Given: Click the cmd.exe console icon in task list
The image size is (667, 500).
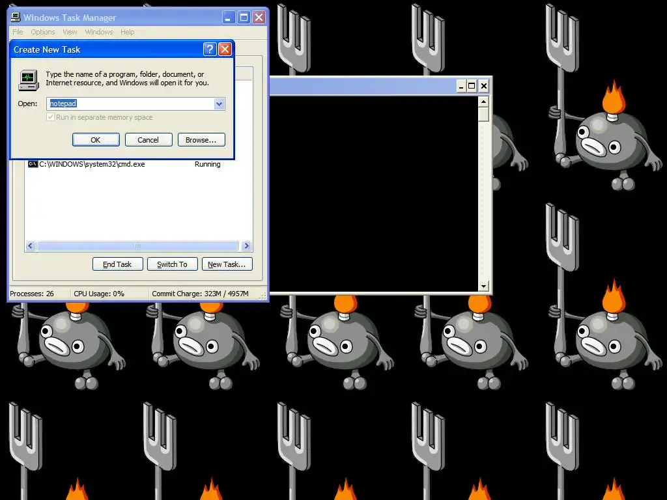Looking at the screenshot, I should click(33, 164).
